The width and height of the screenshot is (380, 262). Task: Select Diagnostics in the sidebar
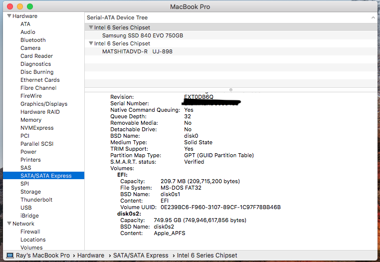pyautogui.click(x=35, y=64)
